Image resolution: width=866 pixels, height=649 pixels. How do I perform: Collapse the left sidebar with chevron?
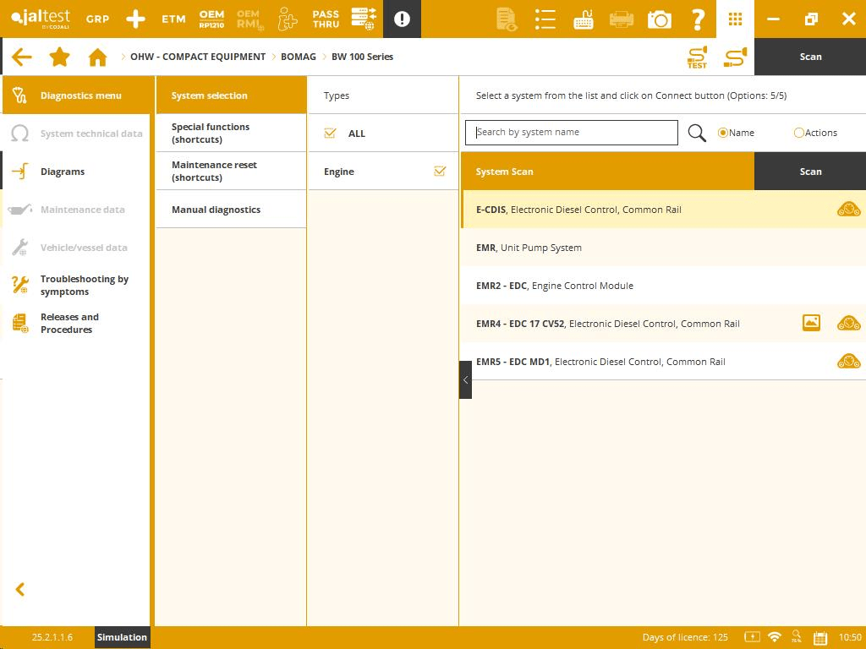20,589
